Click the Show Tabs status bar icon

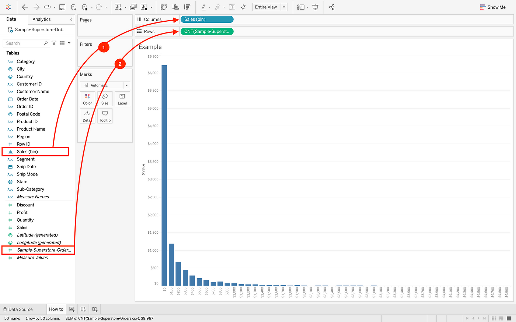pos(509,318)
